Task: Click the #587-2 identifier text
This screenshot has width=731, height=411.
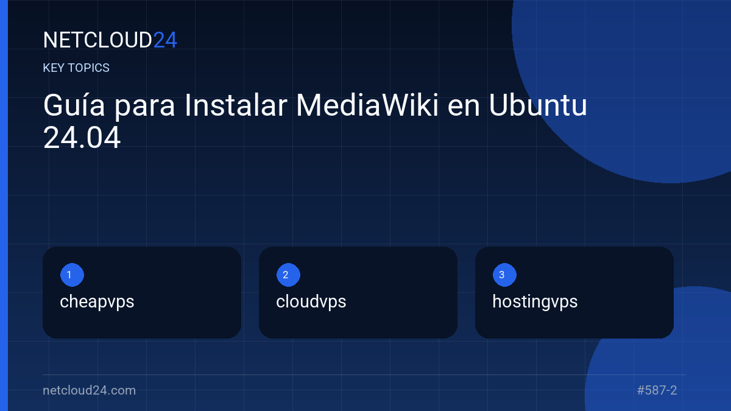Action: point(657,390)
